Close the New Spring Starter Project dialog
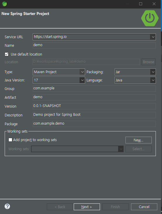 [x=154, y=4]
